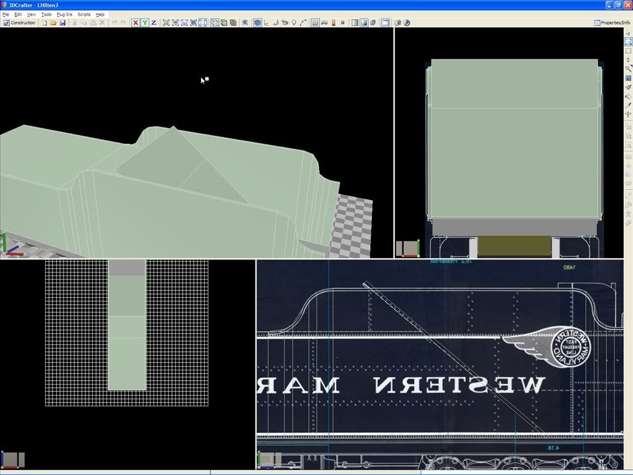Click the lathe curve tool icon
The width and height of the screenshot is (633, 475).
tap(276, 23)
